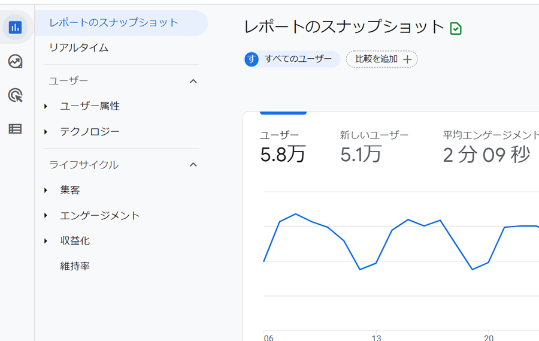Open the リアルタイム report
539x341 pixels.
pyautogui.click(x=78, y=47)
